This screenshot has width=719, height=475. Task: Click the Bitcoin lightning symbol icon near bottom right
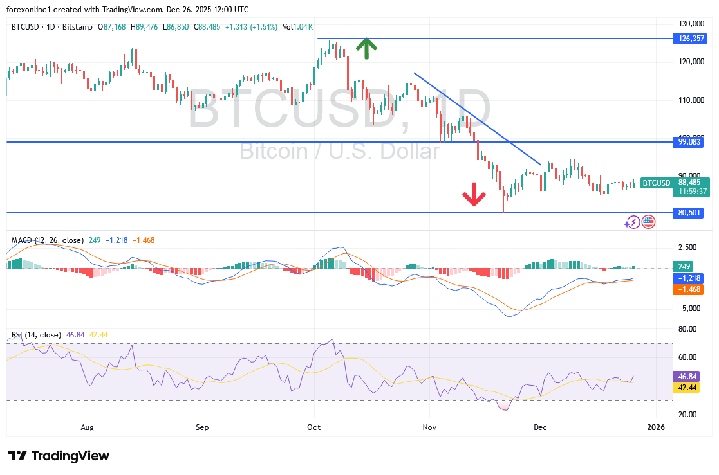[x=633, y=222]
